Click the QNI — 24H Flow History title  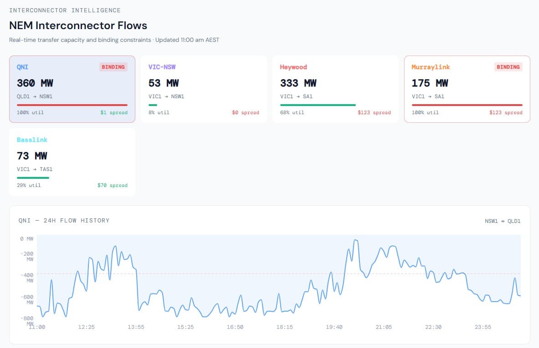click(x=64, y=221)
